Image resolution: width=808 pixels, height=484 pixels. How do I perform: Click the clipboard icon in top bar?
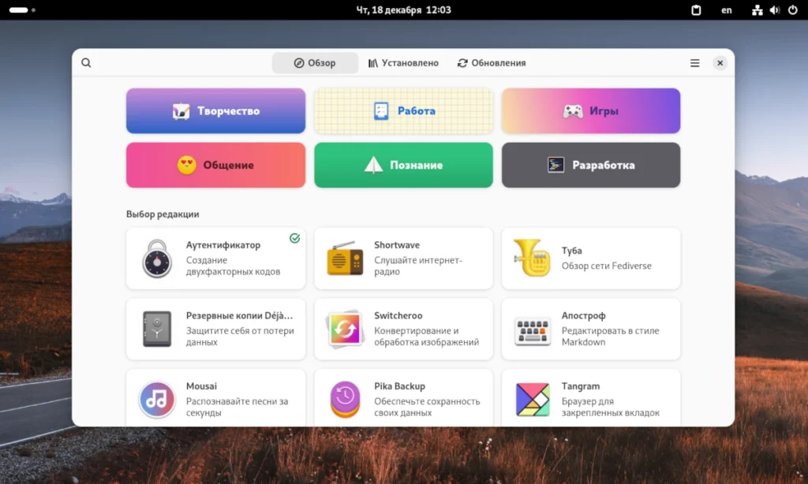tap(696, 9)
